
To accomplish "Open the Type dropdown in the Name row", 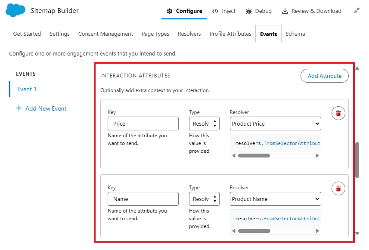I will pyautogui.click(x=204, y=199).
